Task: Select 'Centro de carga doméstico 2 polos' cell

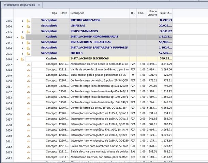Action: click(99, 80)
